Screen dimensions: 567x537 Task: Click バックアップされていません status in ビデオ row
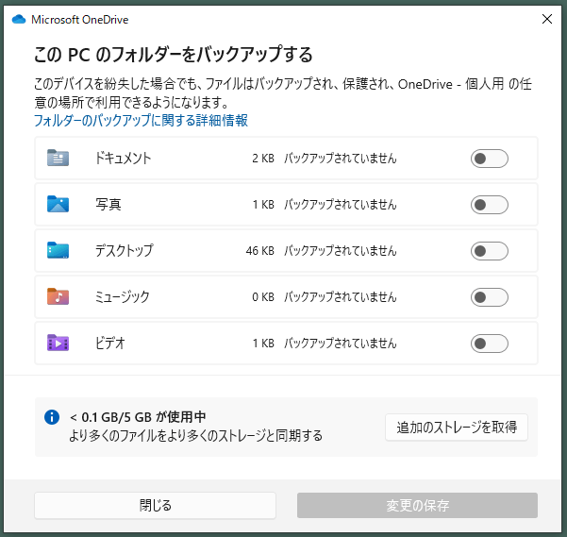point(341,344)
